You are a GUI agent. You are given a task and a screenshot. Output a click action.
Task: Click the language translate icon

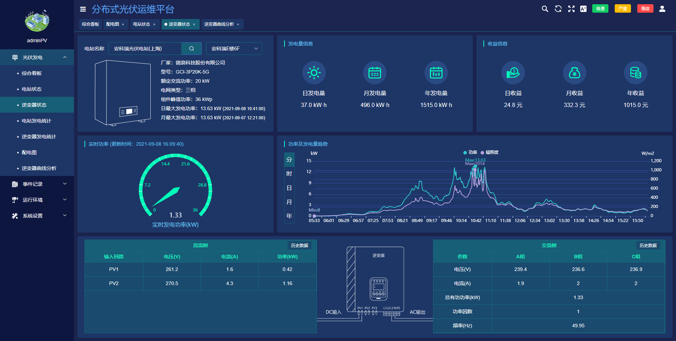(583, 9)
